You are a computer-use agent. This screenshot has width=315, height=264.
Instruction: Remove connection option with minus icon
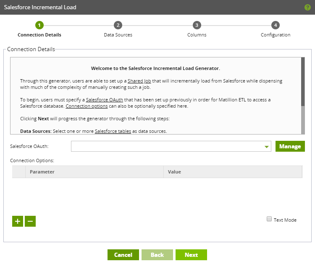click(x=30, y=221)
